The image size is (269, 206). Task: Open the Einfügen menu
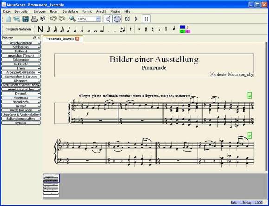39,11
